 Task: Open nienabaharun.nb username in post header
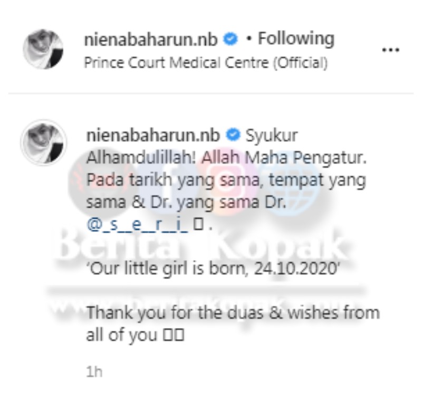(151, 39)
